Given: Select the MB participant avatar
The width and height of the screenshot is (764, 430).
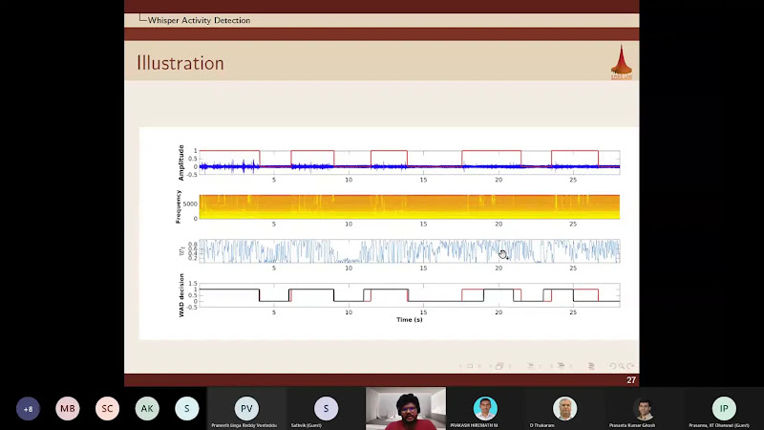Looking at the screenshot, I should coord(68,409).
